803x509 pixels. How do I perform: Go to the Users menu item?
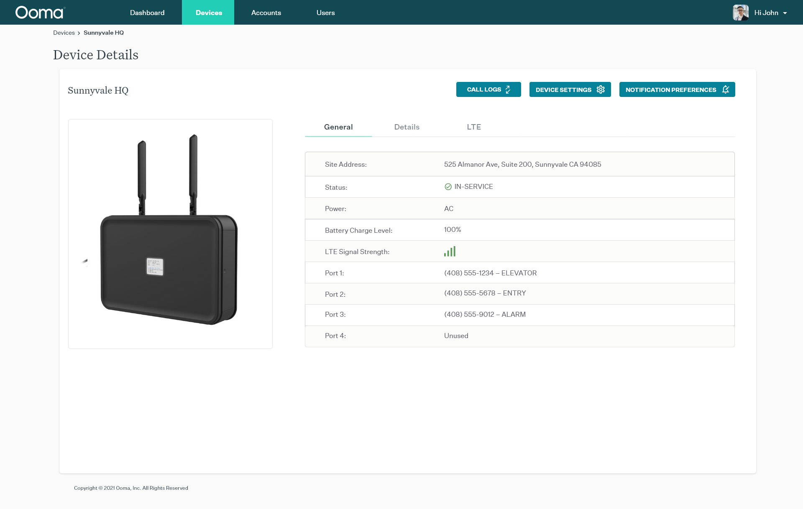[325, 13]
